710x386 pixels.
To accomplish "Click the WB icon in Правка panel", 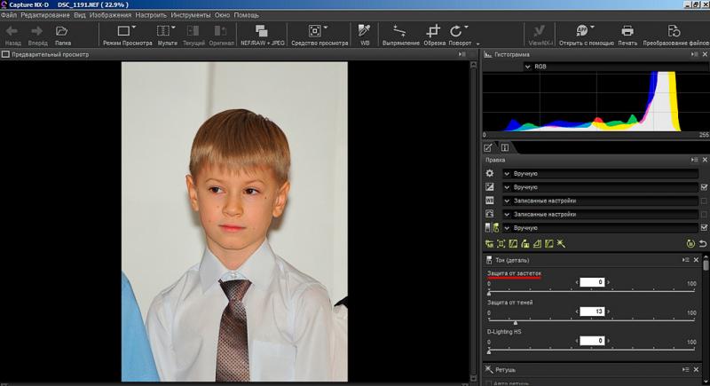I will point(490,201).
